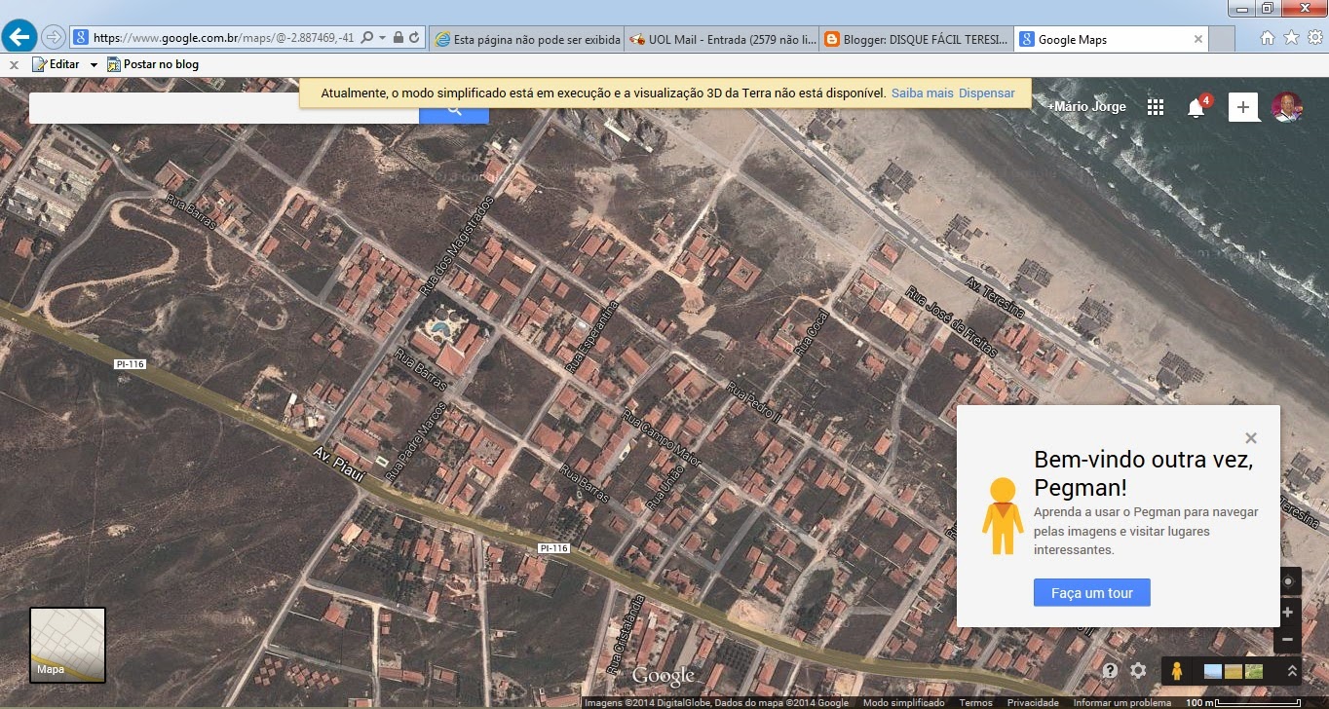The height and width of the screenshot is (709, 1329).
Task: Open the Google apps grid icon
Action: coord(1156,107)
